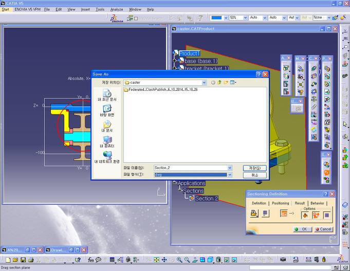Viewport: 350px width, 271px height.
Task: Open the None dropdown in top toolbar
Action: [329, 18]
